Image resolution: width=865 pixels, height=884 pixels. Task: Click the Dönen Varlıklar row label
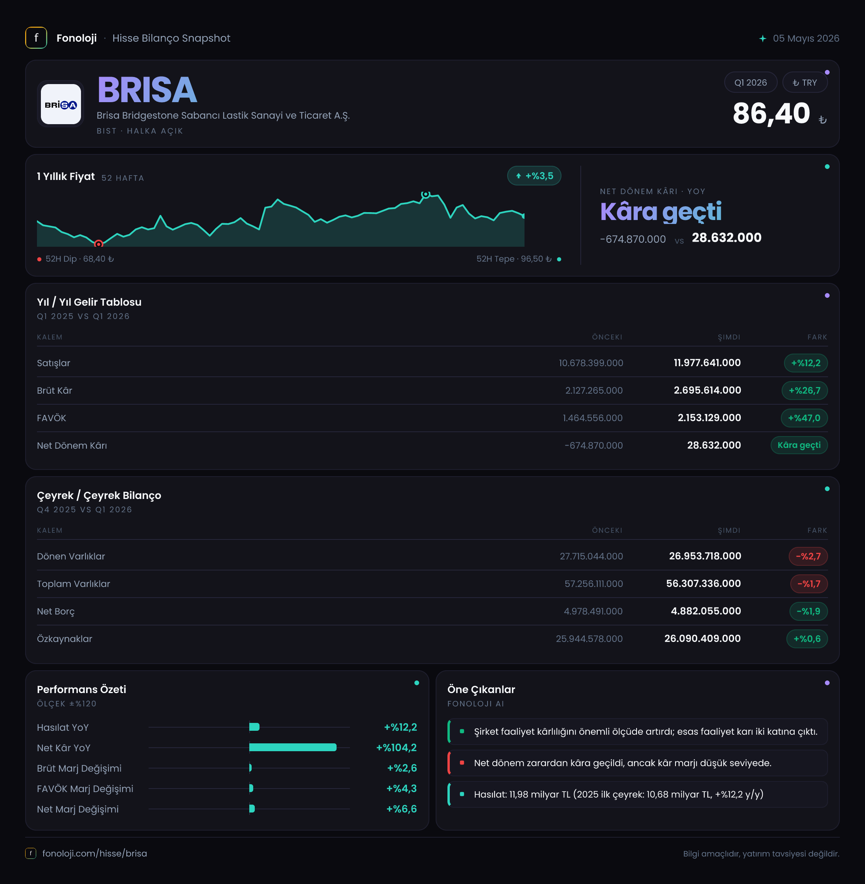tap(71, 557)
